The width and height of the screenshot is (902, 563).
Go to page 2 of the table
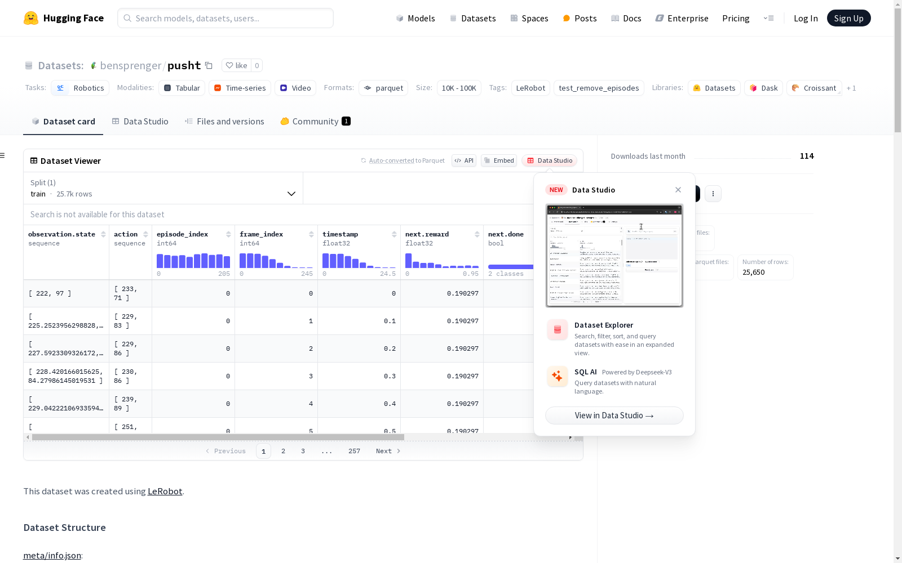pyautogui.click(x=283, y=451)
